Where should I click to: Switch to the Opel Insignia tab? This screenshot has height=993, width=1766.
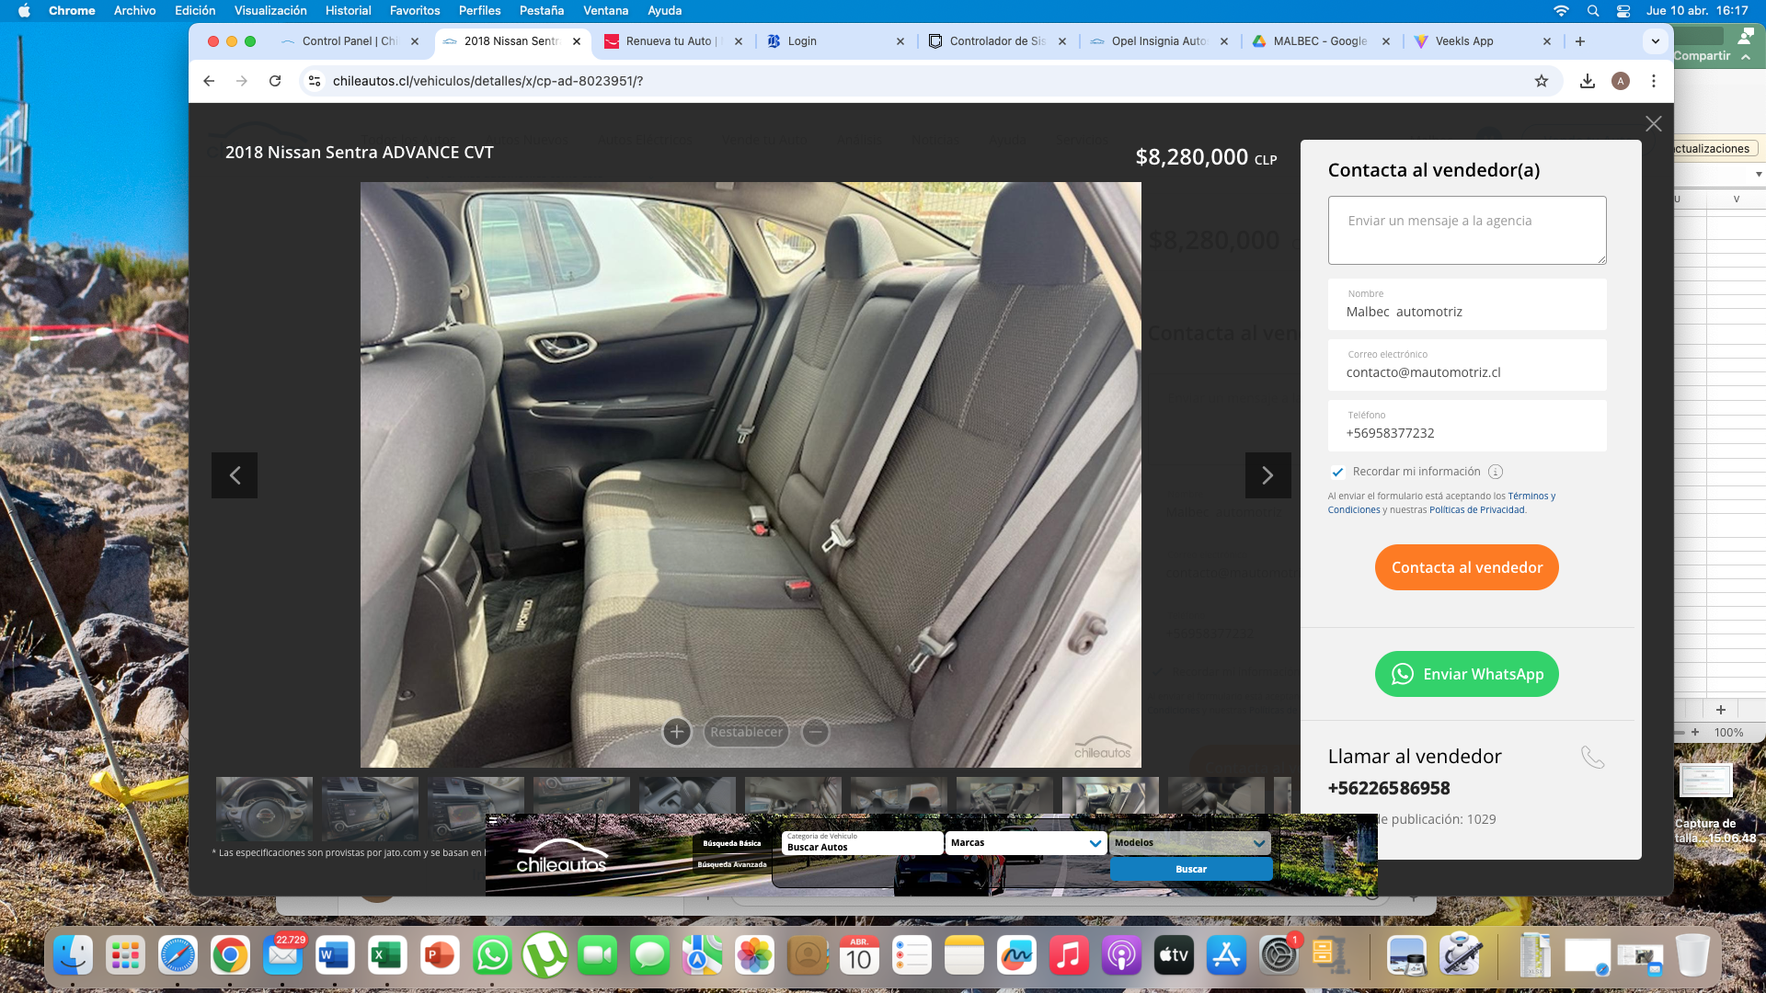pos(1159,41)
